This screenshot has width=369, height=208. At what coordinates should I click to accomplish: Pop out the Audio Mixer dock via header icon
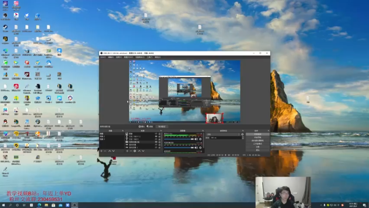click(203, 131)
